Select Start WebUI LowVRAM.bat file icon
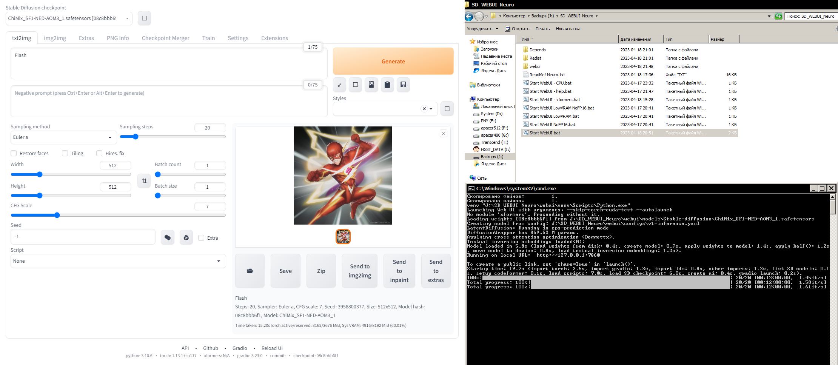 click(525, 116)
